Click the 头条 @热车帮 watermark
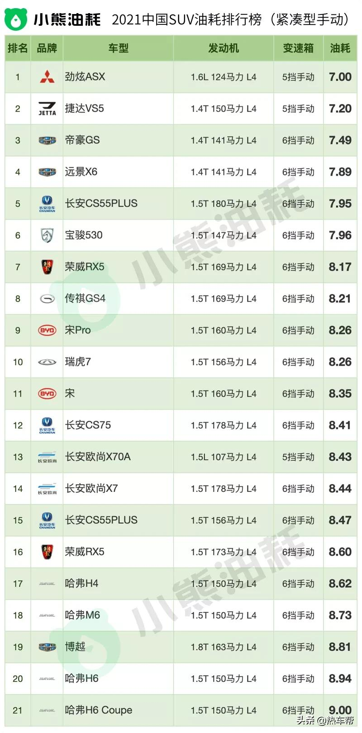Viewport: 362px width, 733px height. (325, 720)
